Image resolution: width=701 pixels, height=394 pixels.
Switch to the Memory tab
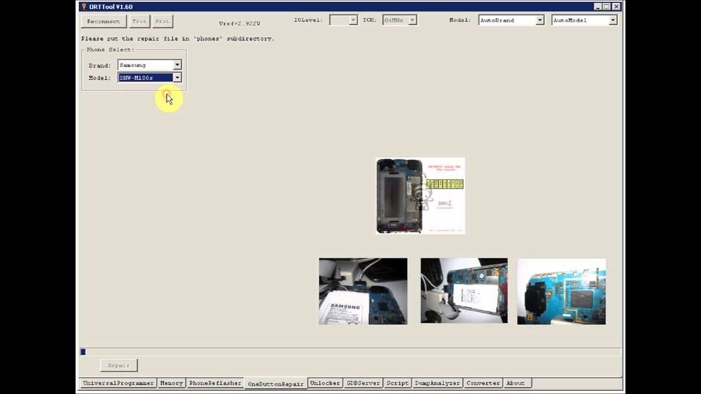pos(171,383)
